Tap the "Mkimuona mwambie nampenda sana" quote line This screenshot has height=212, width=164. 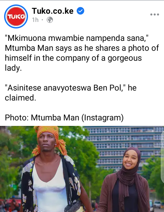[x=77, y=38]
